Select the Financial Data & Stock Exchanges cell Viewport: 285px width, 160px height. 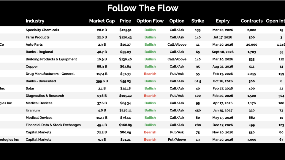53,125
